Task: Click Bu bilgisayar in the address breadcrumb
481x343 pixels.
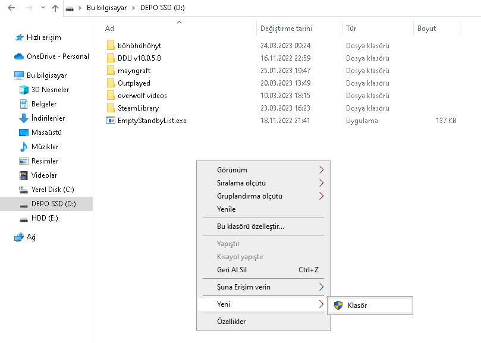Action: coord(106,9)
